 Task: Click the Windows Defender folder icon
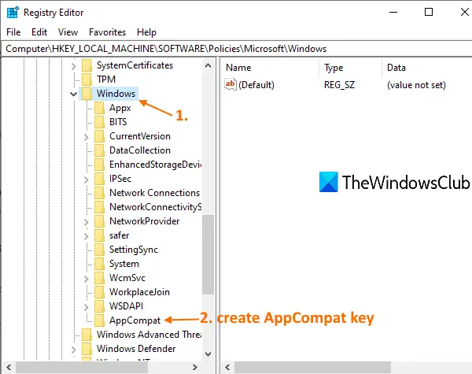pos(87,349)
